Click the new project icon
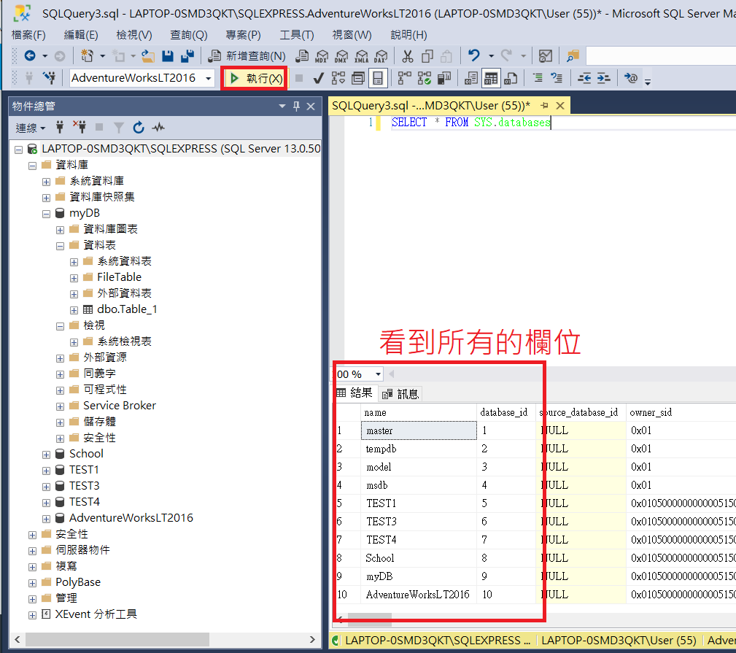Image resolution: width=736 pixels, height=653 pixels. pos(88,56)
